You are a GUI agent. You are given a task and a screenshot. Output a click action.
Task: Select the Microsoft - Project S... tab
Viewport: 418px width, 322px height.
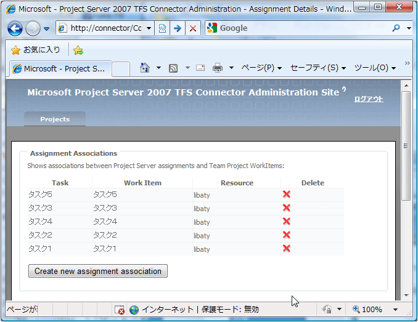point(60,69)
